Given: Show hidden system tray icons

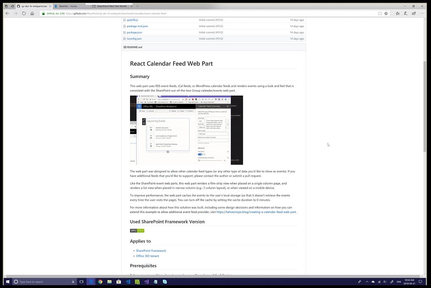Looking at the screenshot, I should [367, 282].
